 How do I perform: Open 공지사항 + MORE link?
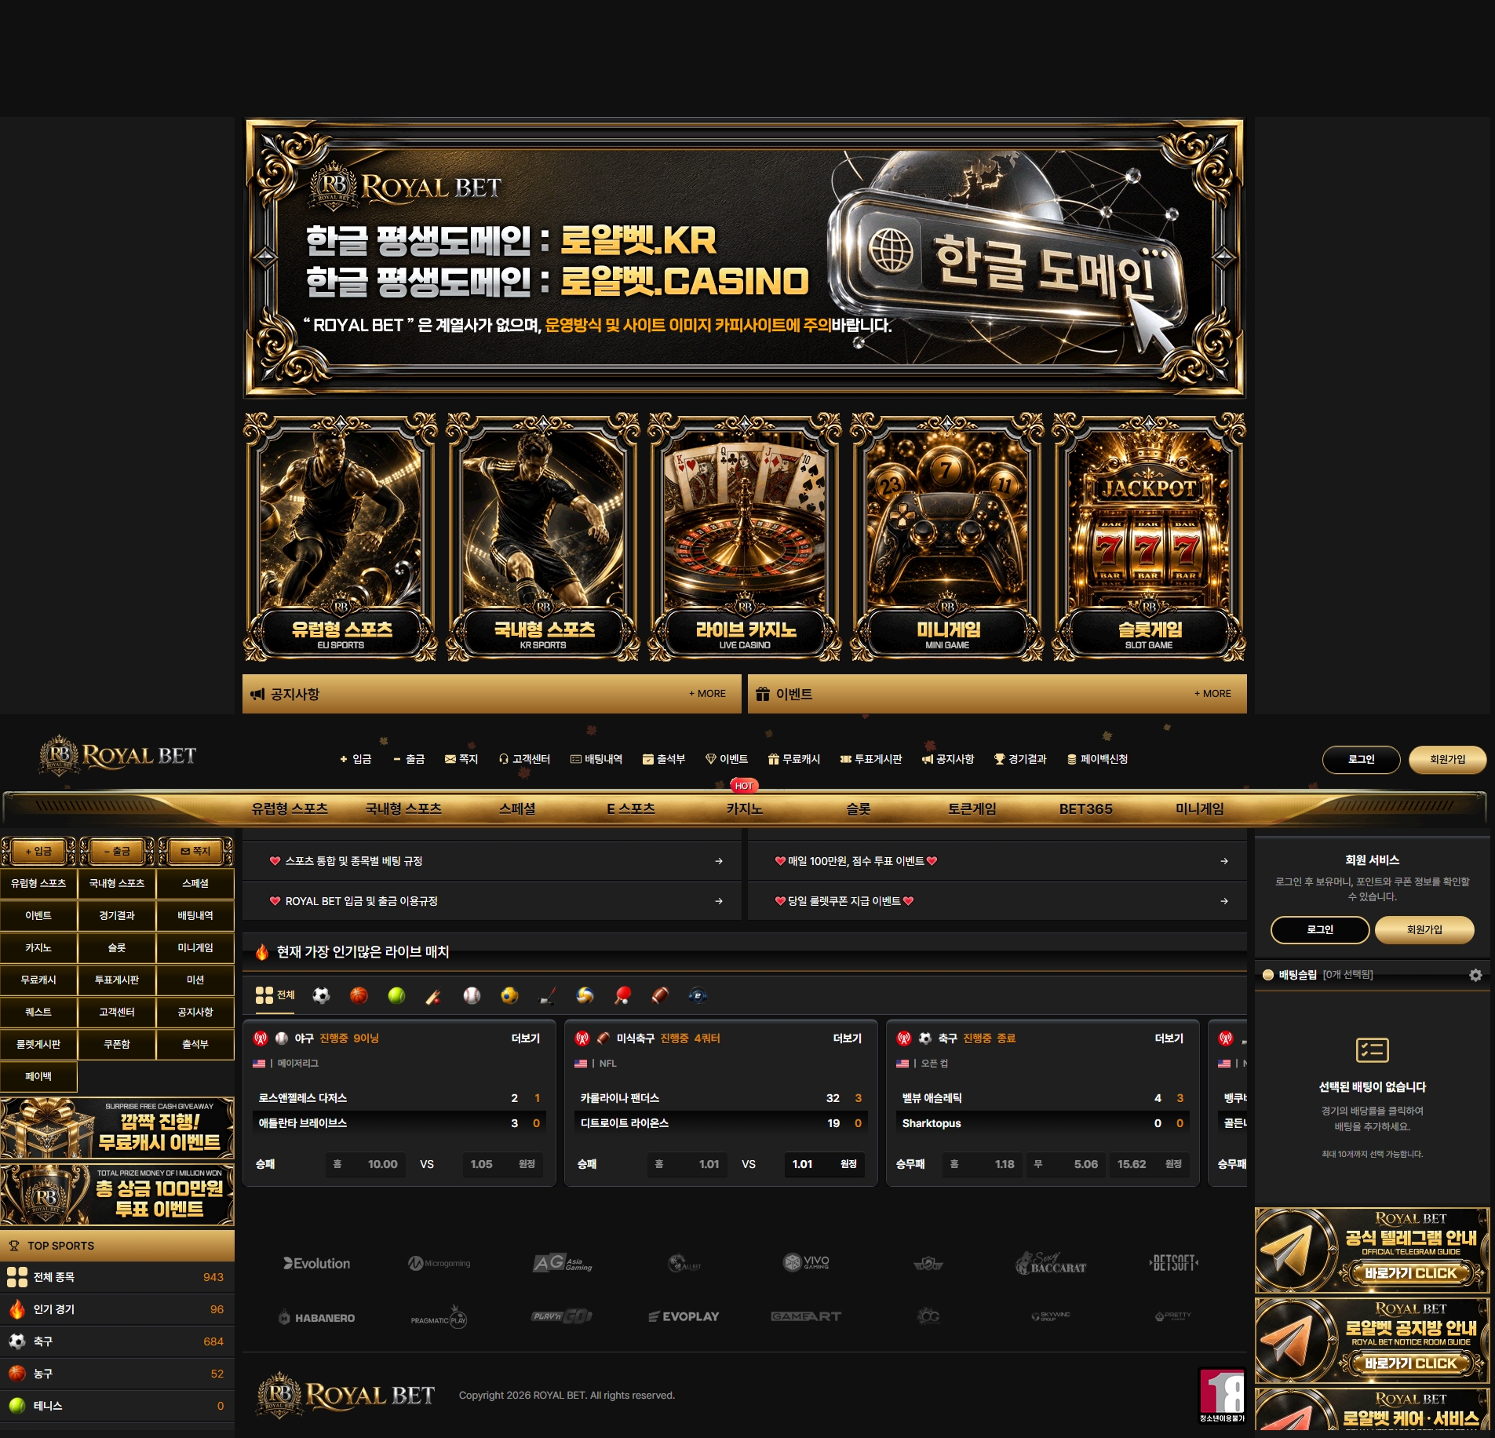point(707,694)
